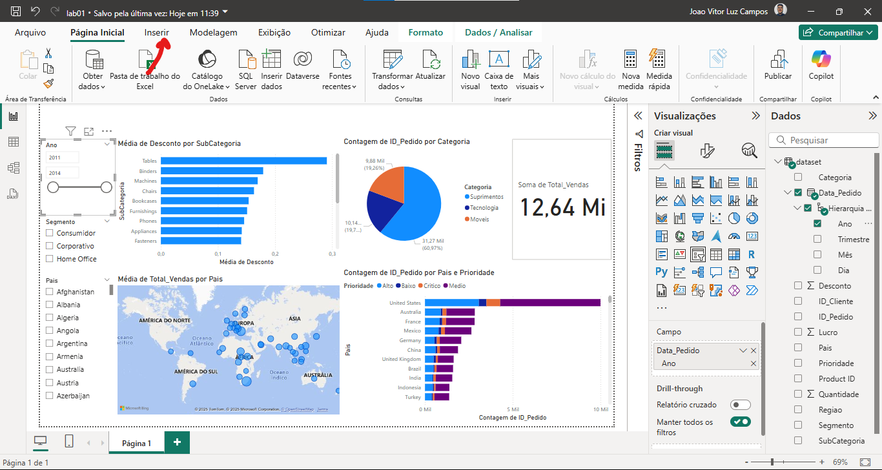Switch to the model view icon
The width and height of the screenshot is (882, 470).
13,168
